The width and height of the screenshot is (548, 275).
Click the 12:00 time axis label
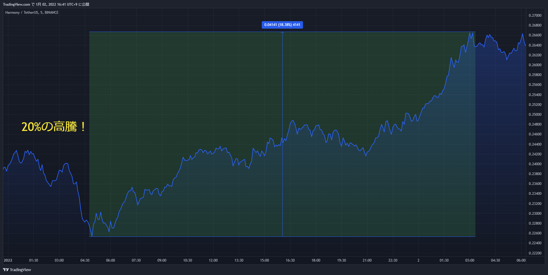pyautogui.click(x=213, y=260)
